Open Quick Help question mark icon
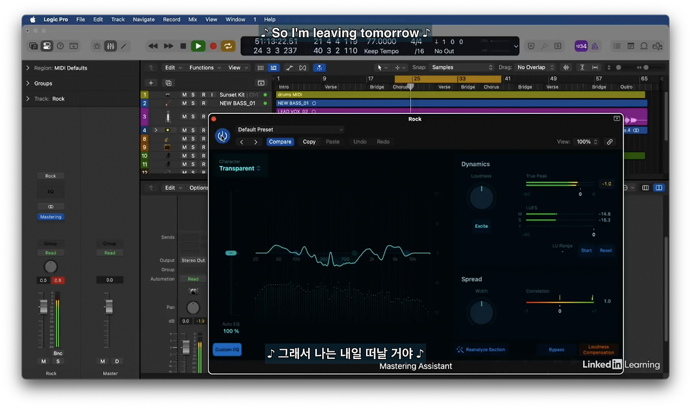This screenshot has height=408, width=691. pyautogui.click(x=60, y=46)
